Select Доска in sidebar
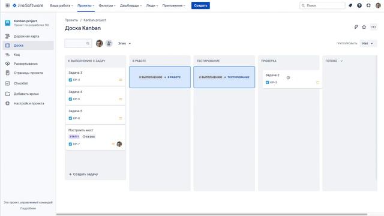This screenshot has width=384, height=216. pos(28,46)
